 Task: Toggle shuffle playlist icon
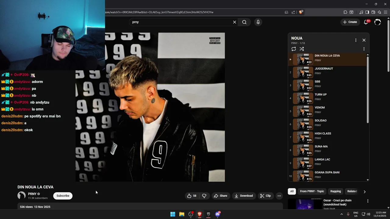coord(302,49)
